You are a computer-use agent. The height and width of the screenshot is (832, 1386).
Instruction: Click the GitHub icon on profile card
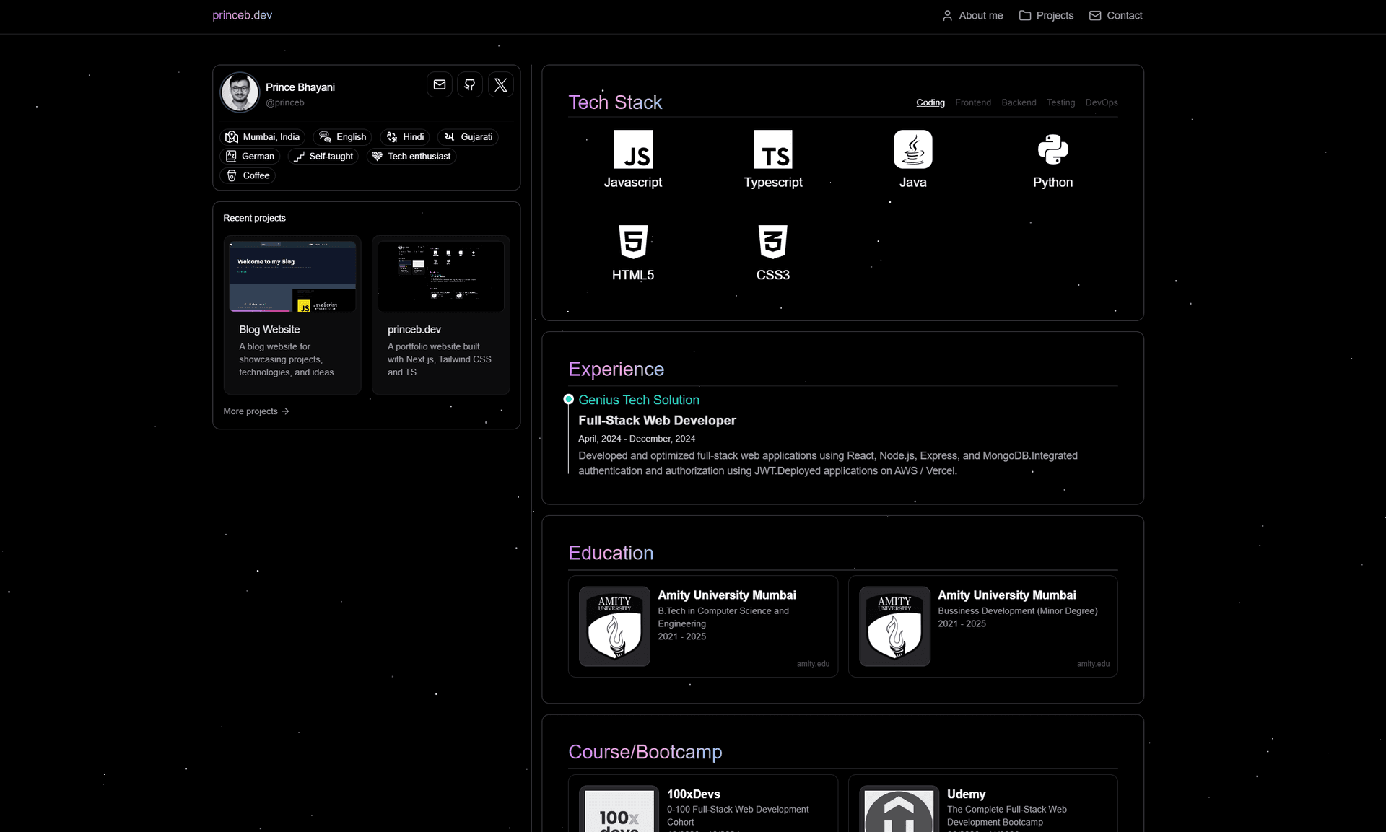coord(469,84)
